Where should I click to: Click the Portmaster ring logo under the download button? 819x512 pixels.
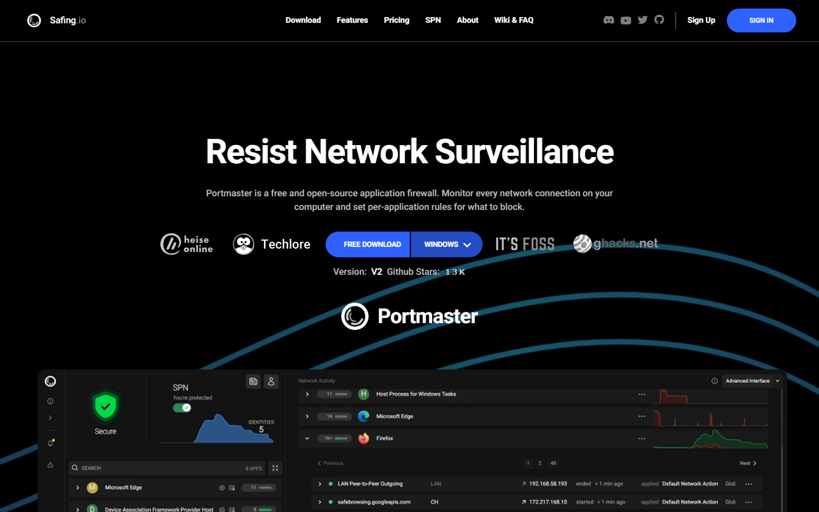[355, 316]
